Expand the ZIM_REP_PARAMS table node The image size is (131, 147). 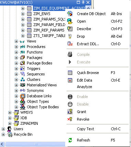coord(23,30)
